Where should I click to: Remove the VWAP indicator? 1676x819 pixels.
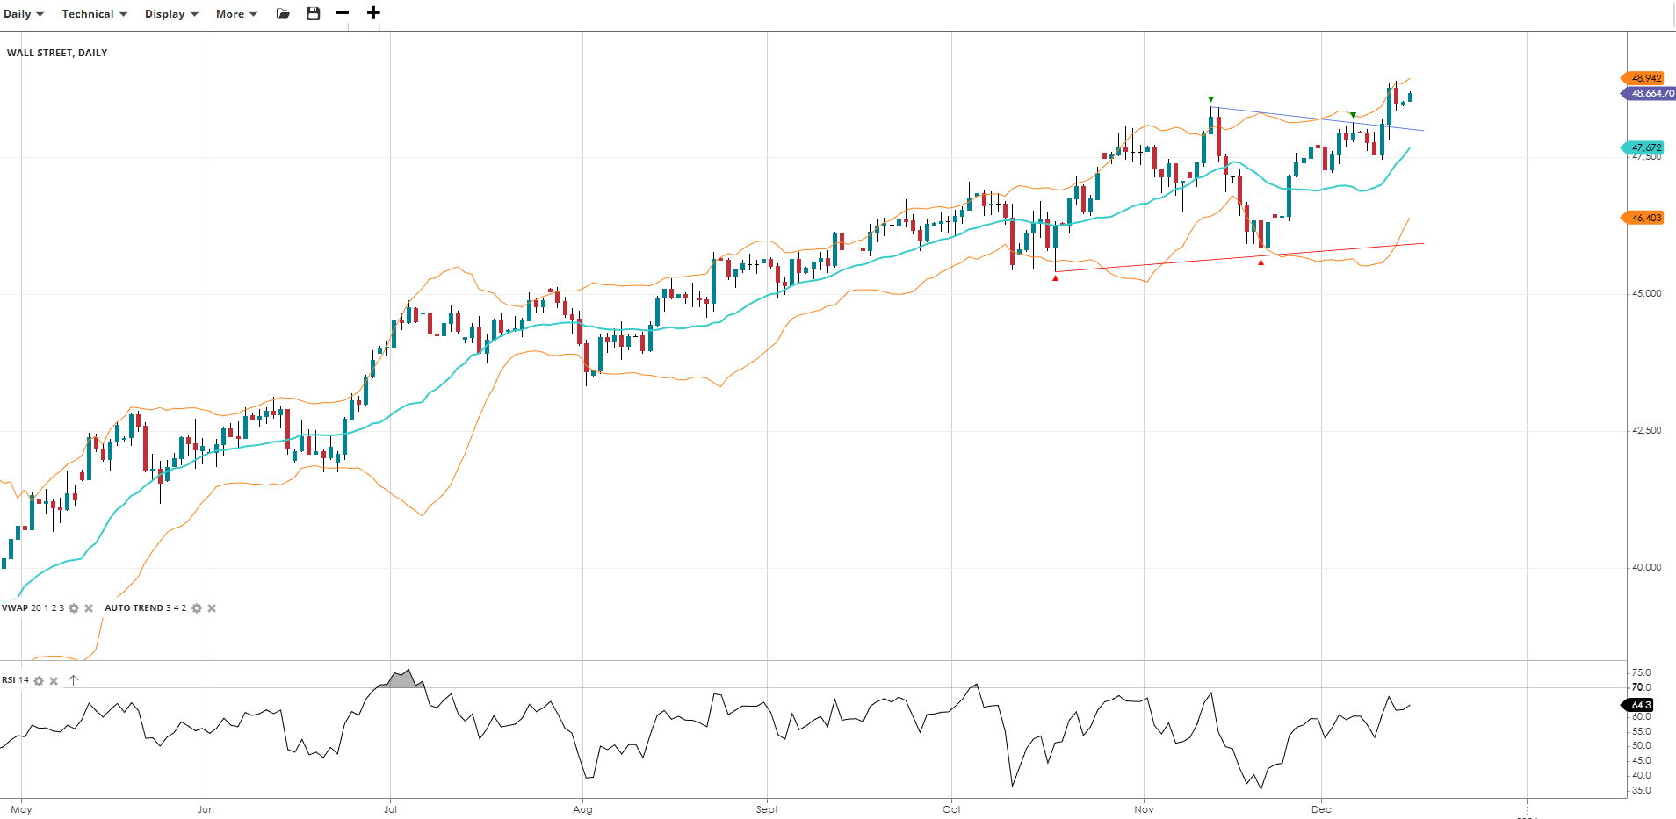coord(89,608)
